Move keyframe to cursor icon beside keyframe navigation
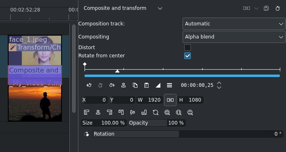The image size is (286, 152). click(124, 85)
